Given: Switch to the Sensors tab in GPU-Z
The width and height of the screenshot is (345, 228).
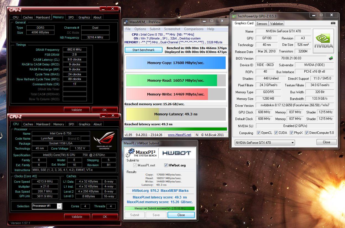Looking at the screenshot, I should (x=262, y=24).
